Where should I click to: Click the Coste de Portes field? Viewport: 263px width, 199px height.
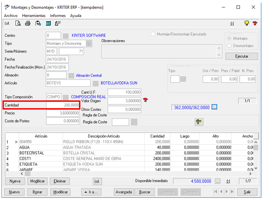click(x=62, y=121)
